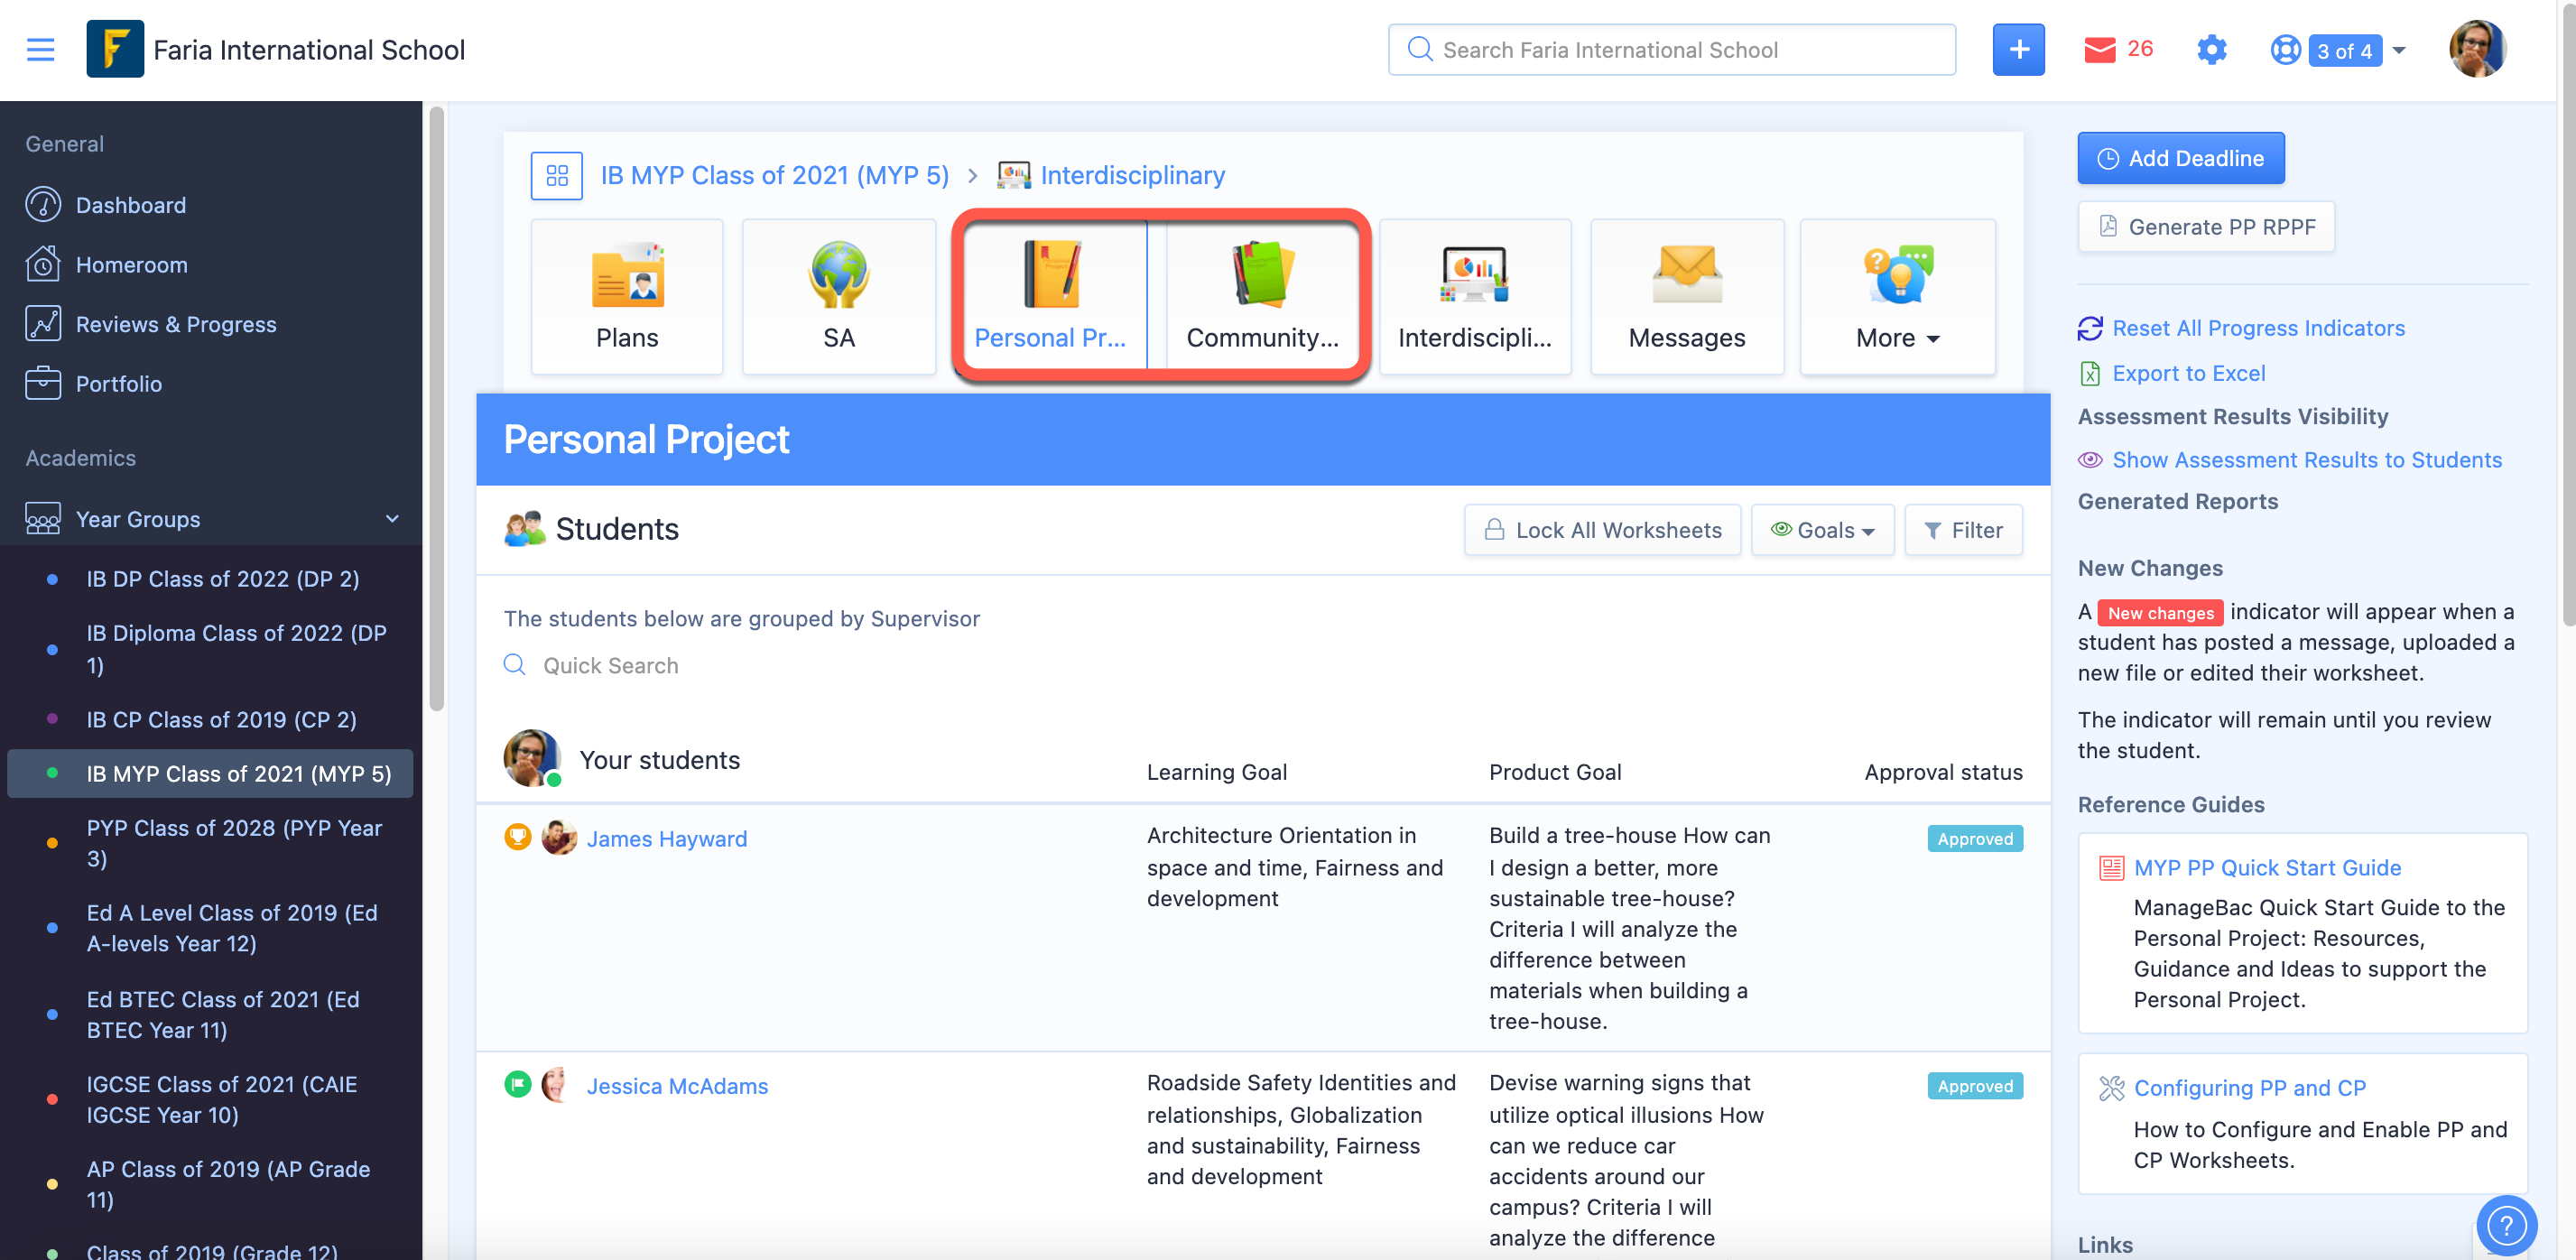Open the Personal Project tab

point(1051,296)
